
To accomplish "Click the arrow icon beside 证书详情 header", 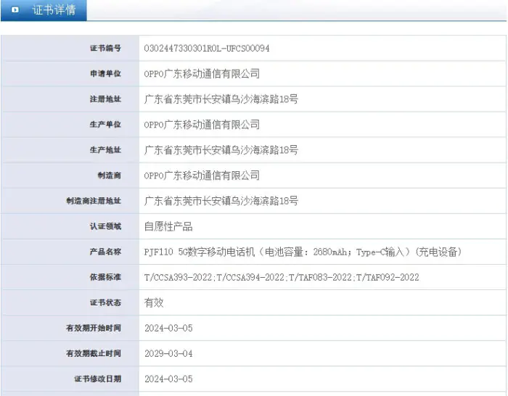I will pos(15,9).
